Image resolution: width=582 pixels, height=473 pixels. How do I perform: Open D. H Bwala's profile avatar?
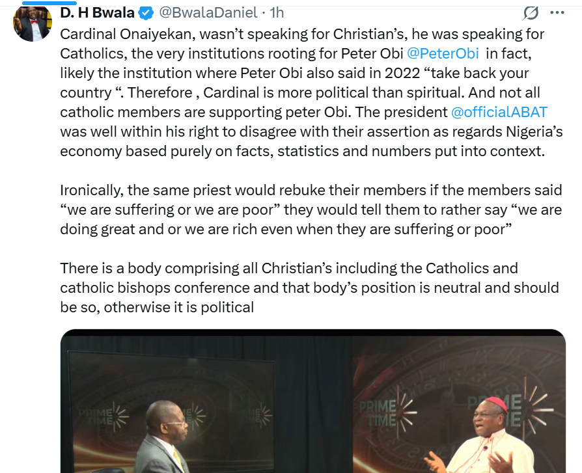click(x=33, y=23)
